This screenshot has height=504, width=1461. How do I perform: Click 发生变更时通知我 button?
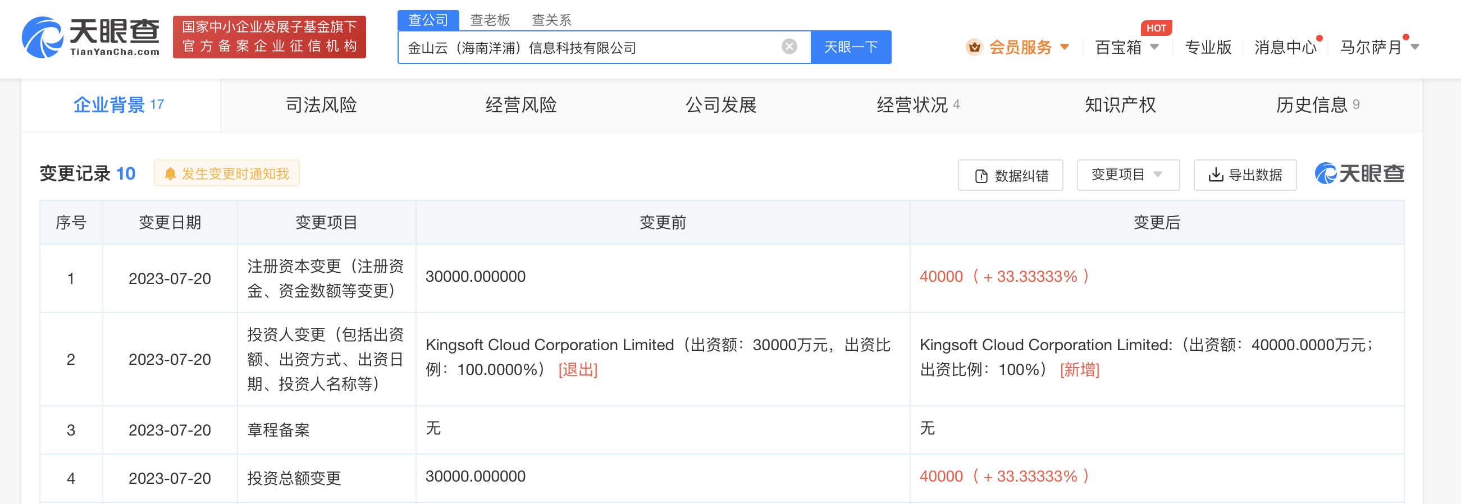coord(227,173)
